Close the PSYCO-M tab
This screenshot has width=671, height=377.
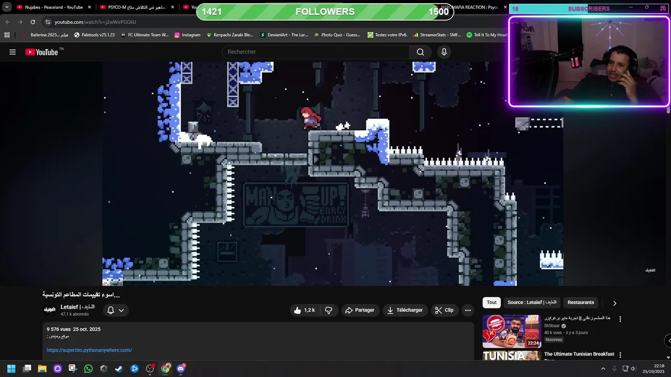click(x=172, y=7)
